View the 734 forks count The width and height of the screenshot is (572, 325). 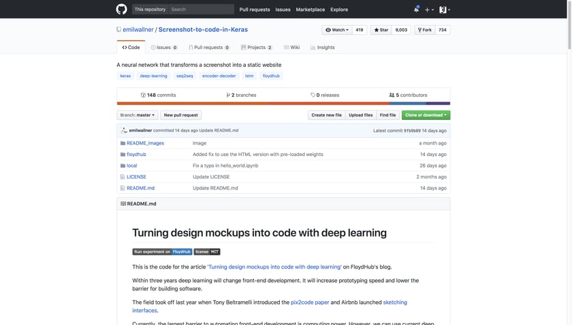[x=443, y=30]
